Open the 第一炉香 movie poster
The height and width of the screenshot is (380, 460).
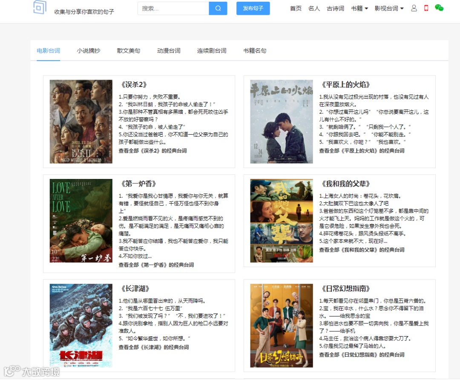pos(81,221)
